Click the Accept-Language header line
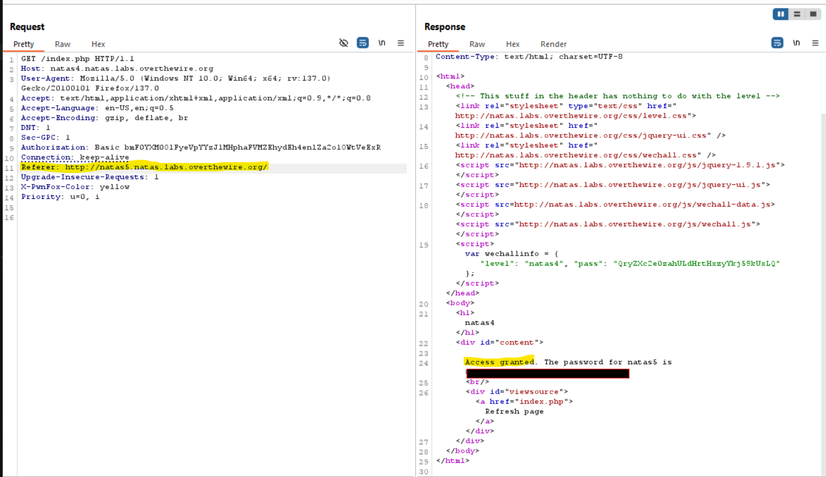Viewport: 826px width, 477px height. (97, 108)
